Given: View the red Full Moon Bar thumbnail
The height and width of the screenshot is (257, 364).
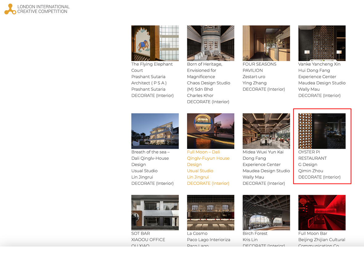Looking at the screenshot, I should [322, 213].
